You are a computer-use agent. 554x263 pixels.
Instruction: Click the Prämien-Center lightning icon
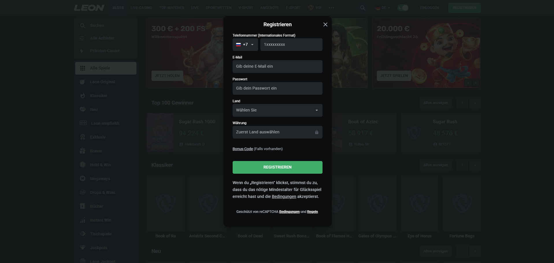(x=82, y=51)
